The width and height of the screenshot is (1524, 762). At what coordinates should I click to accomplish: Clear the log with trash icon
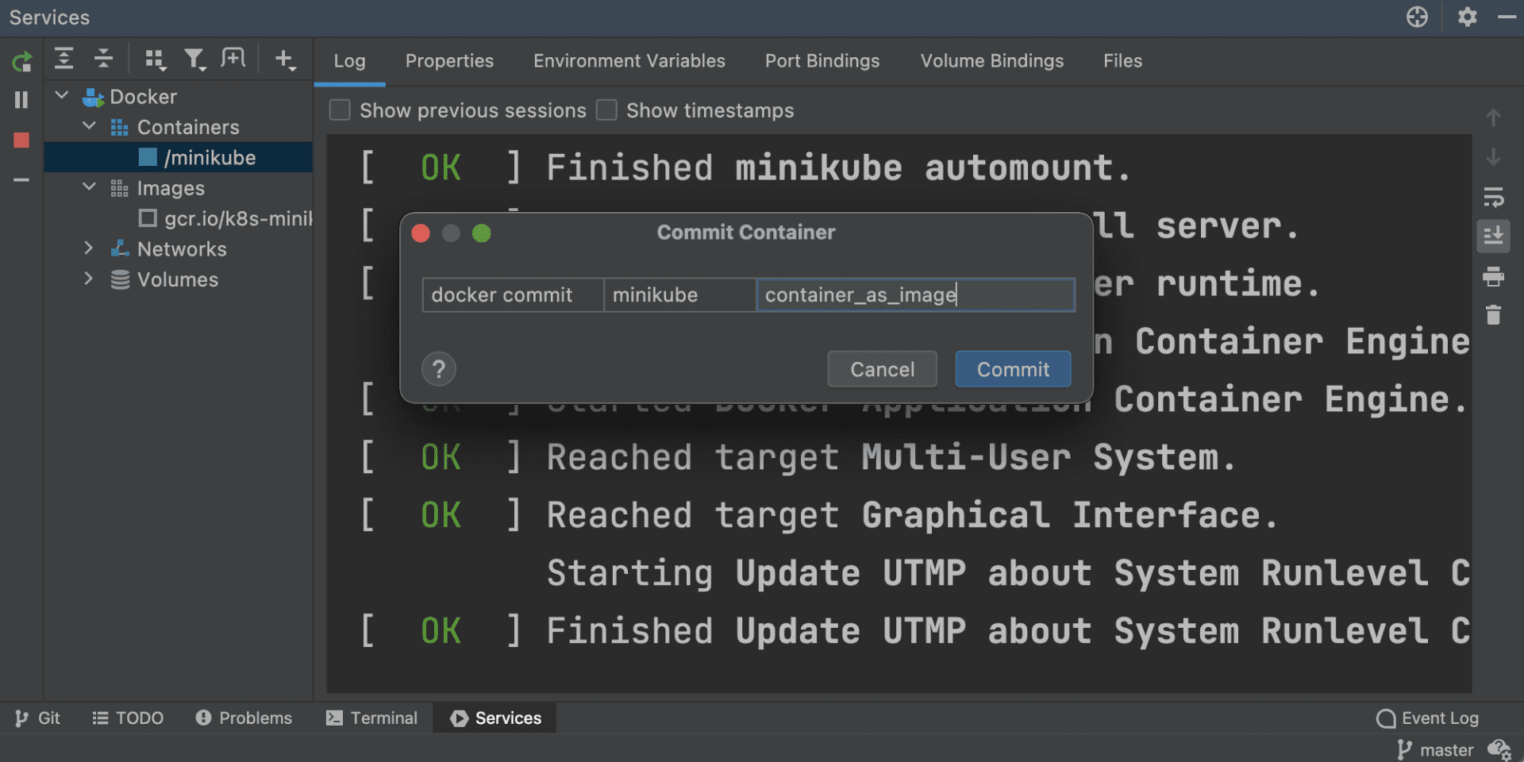1493,315
